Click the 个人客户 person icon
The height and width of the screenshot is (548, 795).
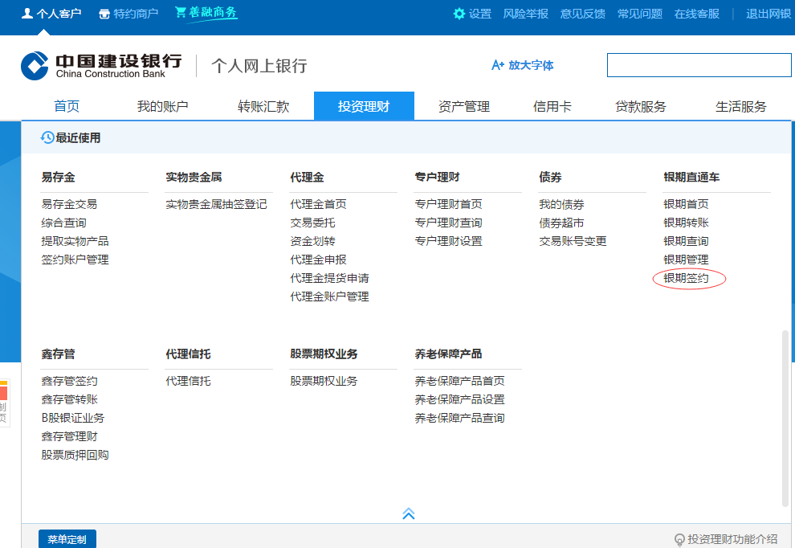pyautogui.click(x=26, y=13)
